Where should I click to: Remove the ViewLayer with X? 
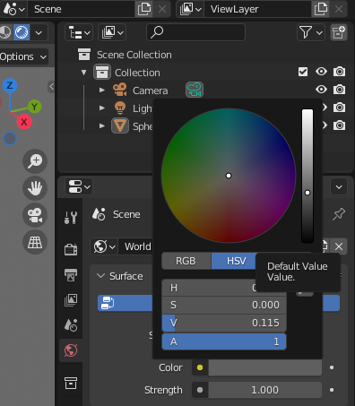339,9
